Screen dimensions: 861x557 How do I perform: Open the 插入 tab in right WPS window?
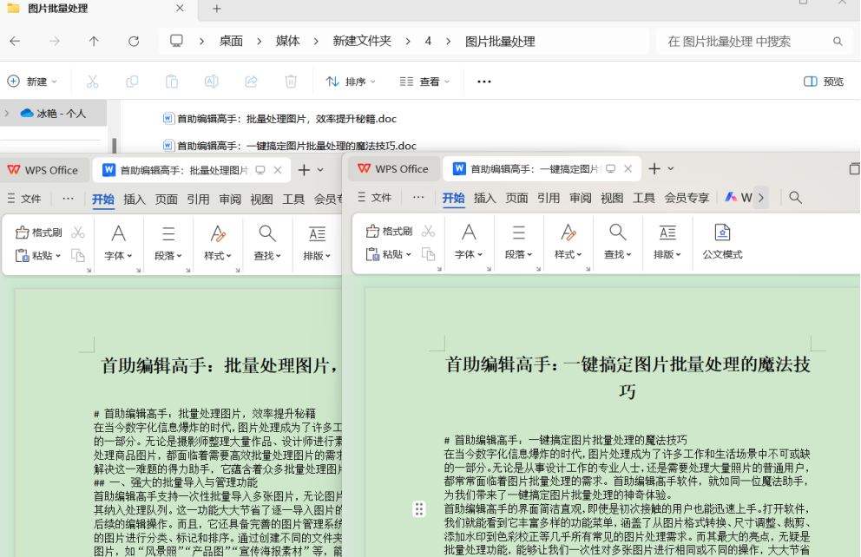484,198
